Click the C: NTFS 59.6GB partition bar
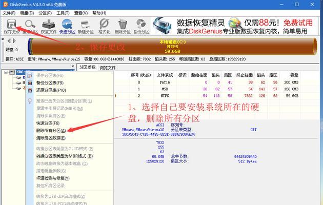Viewport: 323px width, 205px height. (x=173, y=47)
